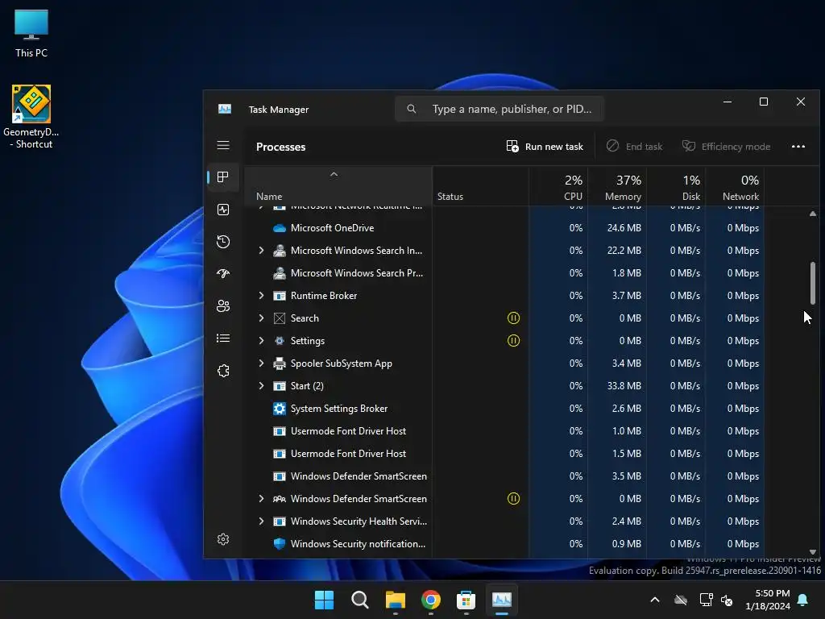Expand the Start (2) process group

point(261,386)
